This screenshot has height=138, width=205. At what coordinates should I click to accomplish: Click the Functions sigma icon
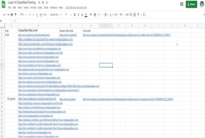click(144, 15)
